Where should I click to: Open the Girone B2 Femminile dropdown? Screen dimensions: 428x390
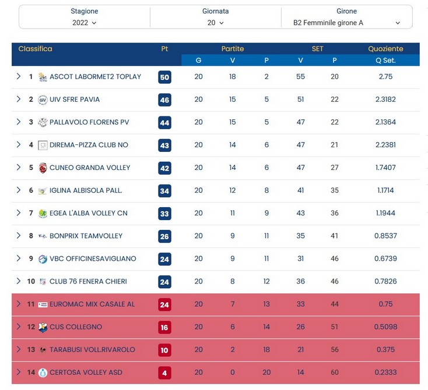(347, 23)
